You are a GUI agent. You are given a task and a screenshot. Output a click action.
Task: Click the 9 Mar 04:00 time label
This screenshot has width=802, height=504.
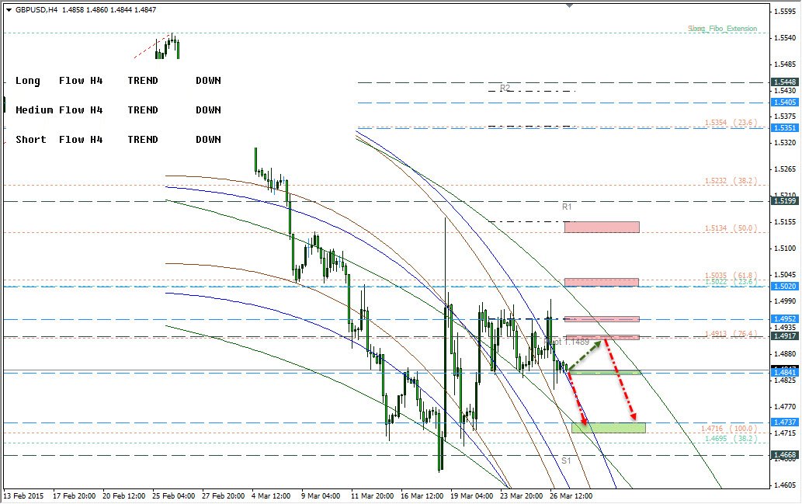click(x=321, y=495)
